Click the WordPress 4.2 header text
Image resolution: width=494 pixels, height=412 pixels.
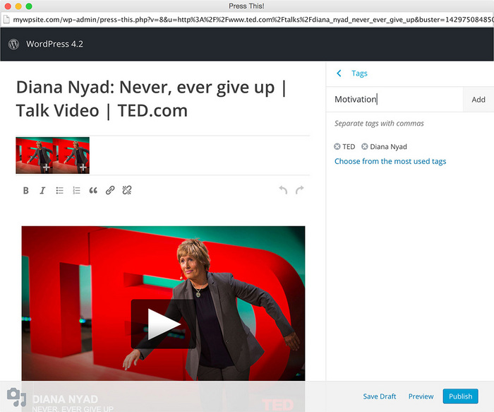(54, 44)
